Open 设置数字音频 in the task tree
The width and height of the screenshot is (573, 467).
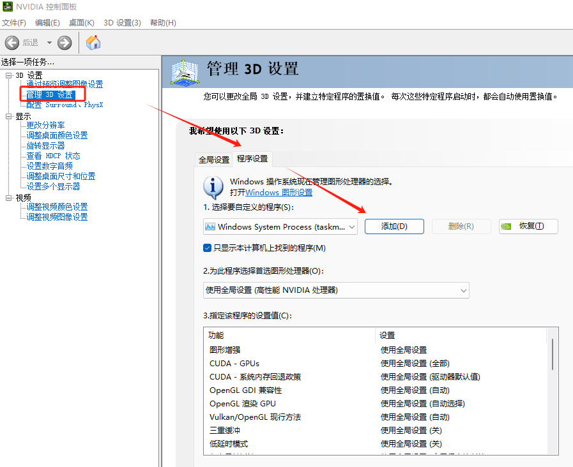pyautogui.click(x=49, y=166)
